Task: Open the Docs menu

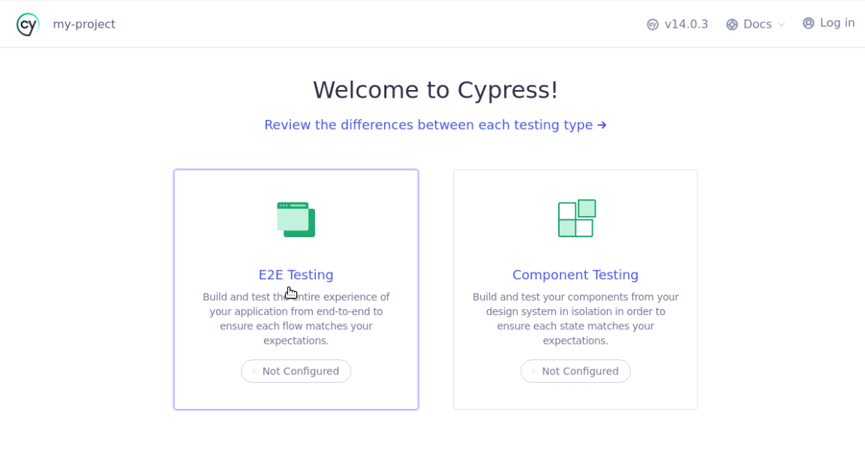Action: [755, 24]
